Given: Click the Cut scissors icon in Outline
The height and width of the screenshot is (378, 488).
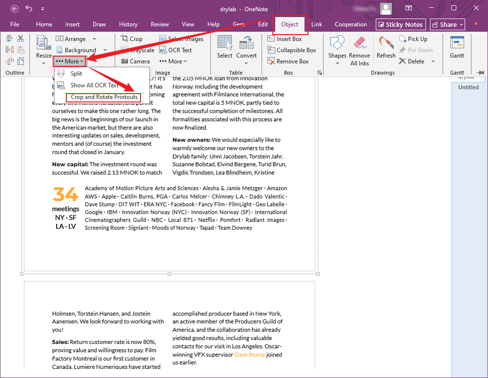Looking at the screenshot, I should pos(20,39).
